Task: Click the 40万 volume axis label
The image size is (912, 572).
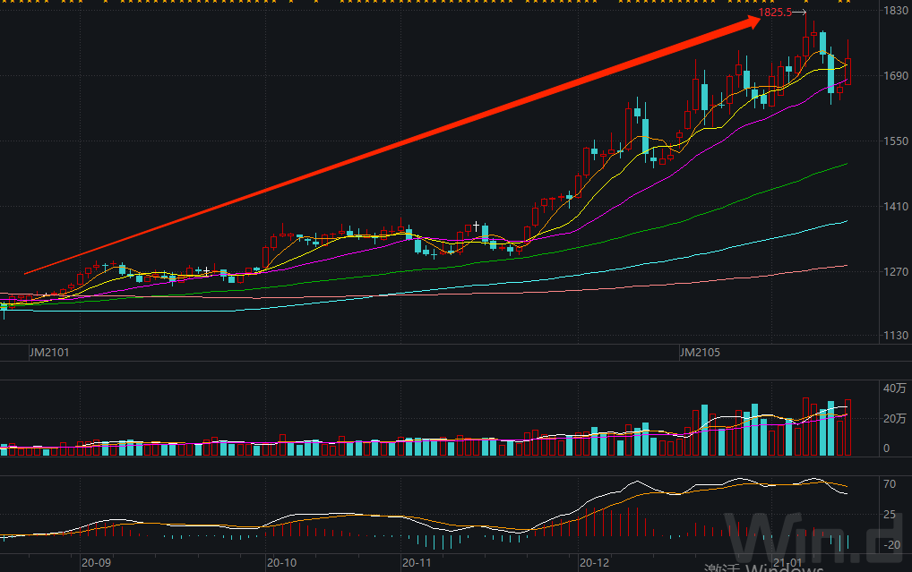Action: [895, 388]
